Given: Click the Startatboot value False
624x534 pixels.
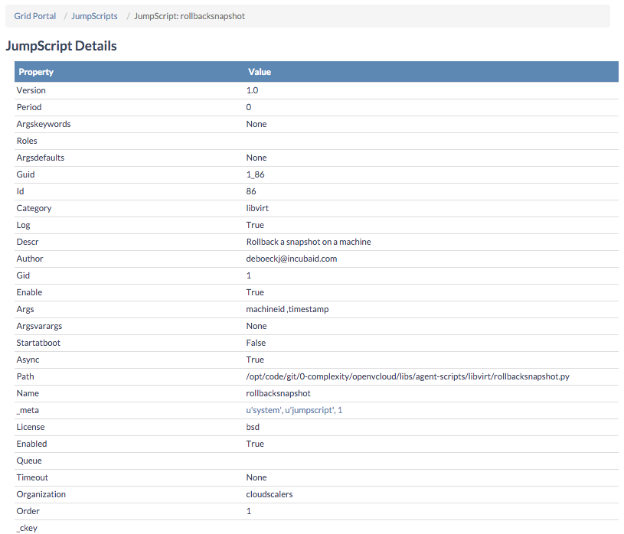Looking at the screenshot, I should coord(256,343).
